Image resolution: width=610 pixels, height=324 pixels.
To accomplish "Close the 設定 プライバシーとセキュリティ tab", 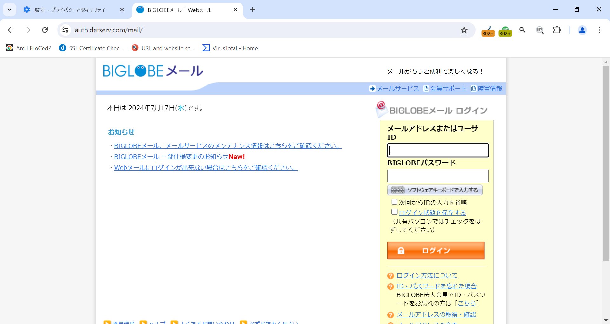I will 122,10.
